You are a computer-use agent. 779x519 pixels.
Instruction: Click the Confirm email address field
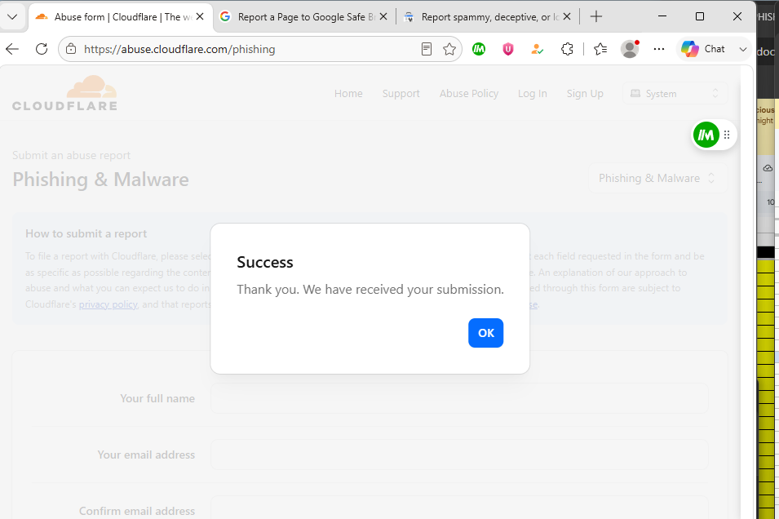(459, 508)
